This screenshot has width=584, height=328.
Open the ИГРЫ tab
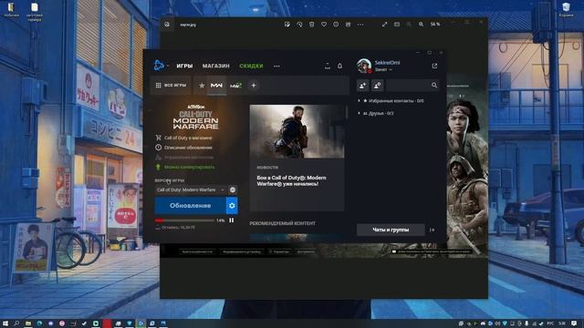(184, 66)
